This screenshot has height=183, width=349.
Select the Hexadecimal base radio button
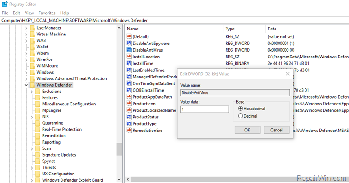[x=240, y=109]
